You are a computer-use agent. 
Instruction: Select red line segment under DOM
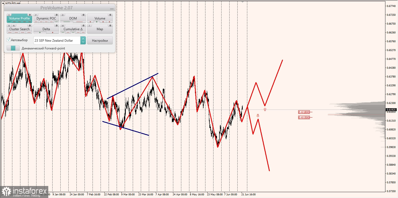point(79,22)
